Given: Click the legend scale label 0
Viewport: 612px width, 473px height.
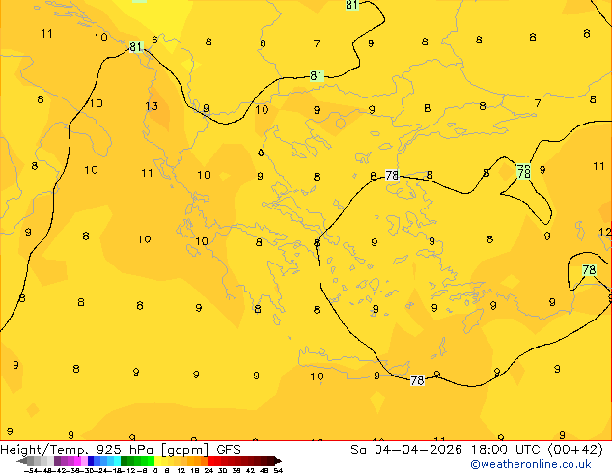Looking at the screenshot, I should click(155, 470).
